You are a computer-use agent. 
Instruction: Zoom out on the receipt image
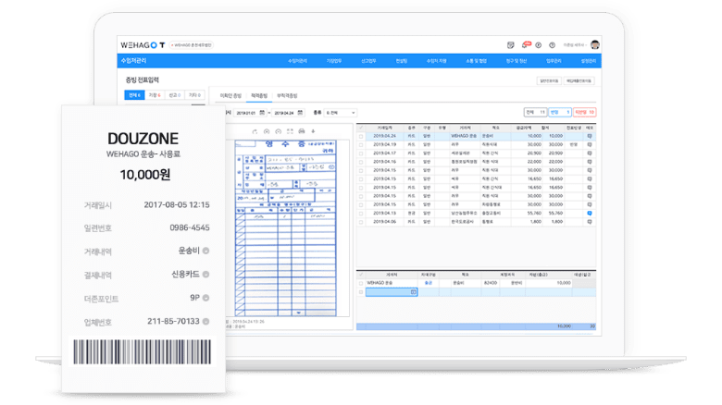(278, 131)
